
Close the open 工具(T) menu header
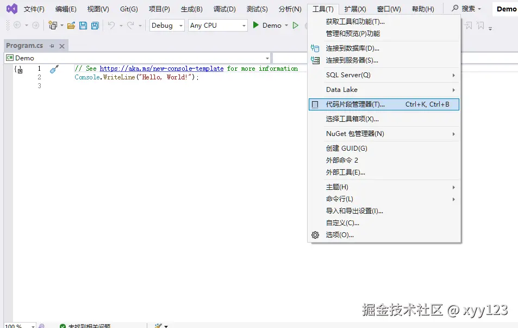click(x=323, y=9)
